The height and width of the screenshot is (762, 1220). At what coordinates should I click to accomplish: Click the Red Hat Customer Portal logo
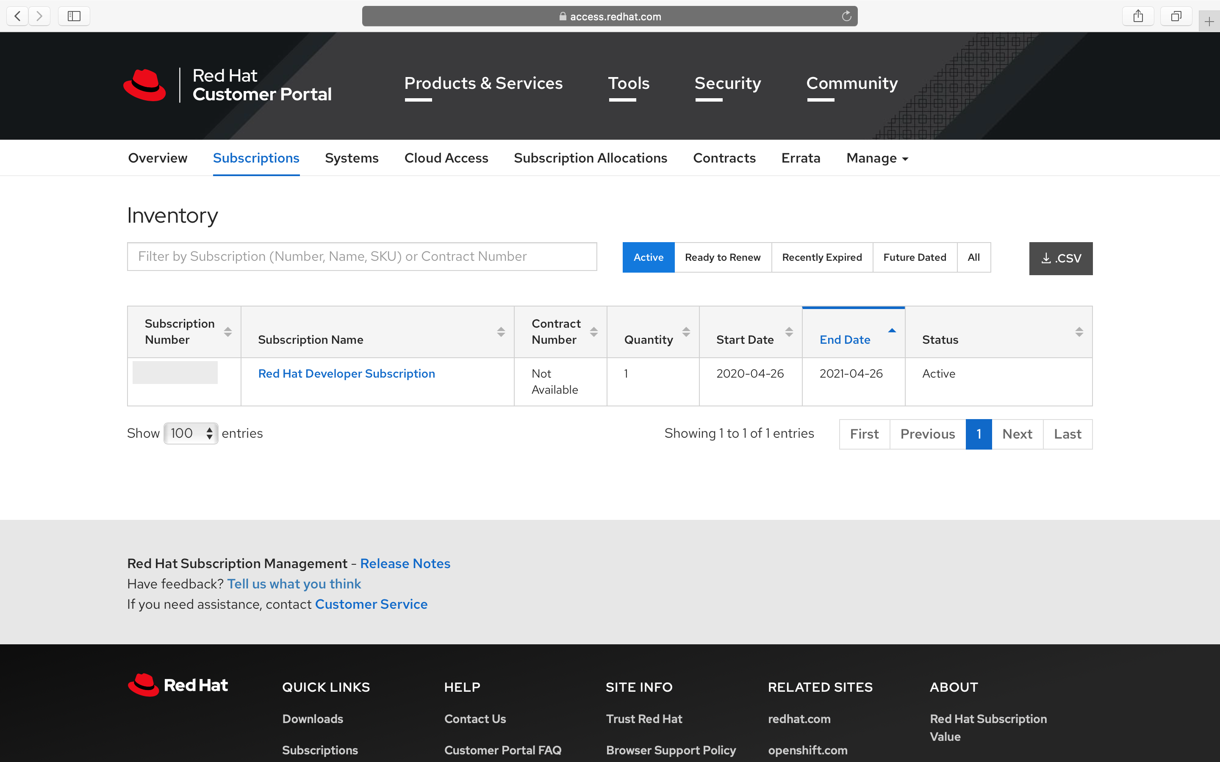(227, 85)
